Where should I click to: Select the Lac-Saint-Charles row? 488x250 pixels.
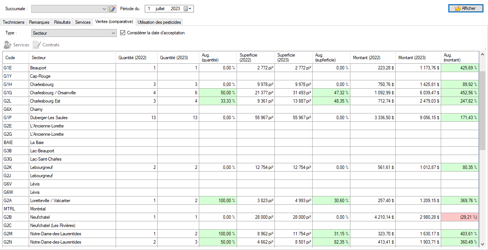pyautogui.click(x=240, y=159)
